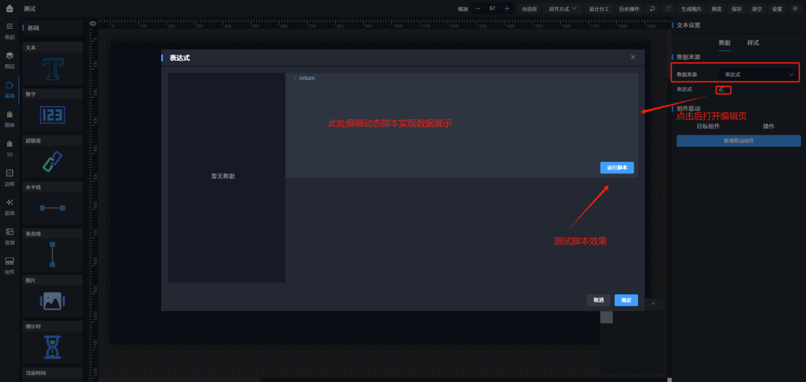
Task: Click 自适应 fit-to-screen button
Action: pyautogui.click(x=529, y=9)
